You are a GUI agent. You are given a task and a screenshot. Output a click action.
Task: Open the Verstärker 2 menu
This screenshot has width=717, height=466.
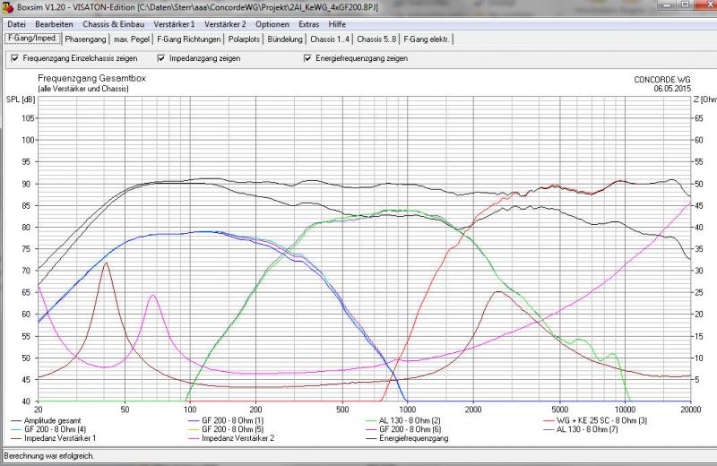(x=226, y=24)
